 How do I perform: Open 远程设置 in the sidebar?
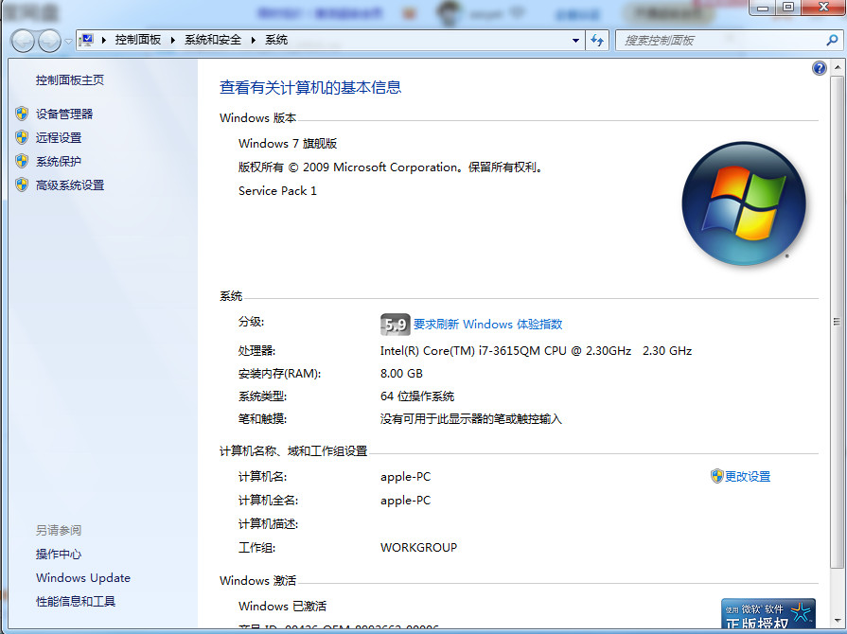[x=59, y=138]
